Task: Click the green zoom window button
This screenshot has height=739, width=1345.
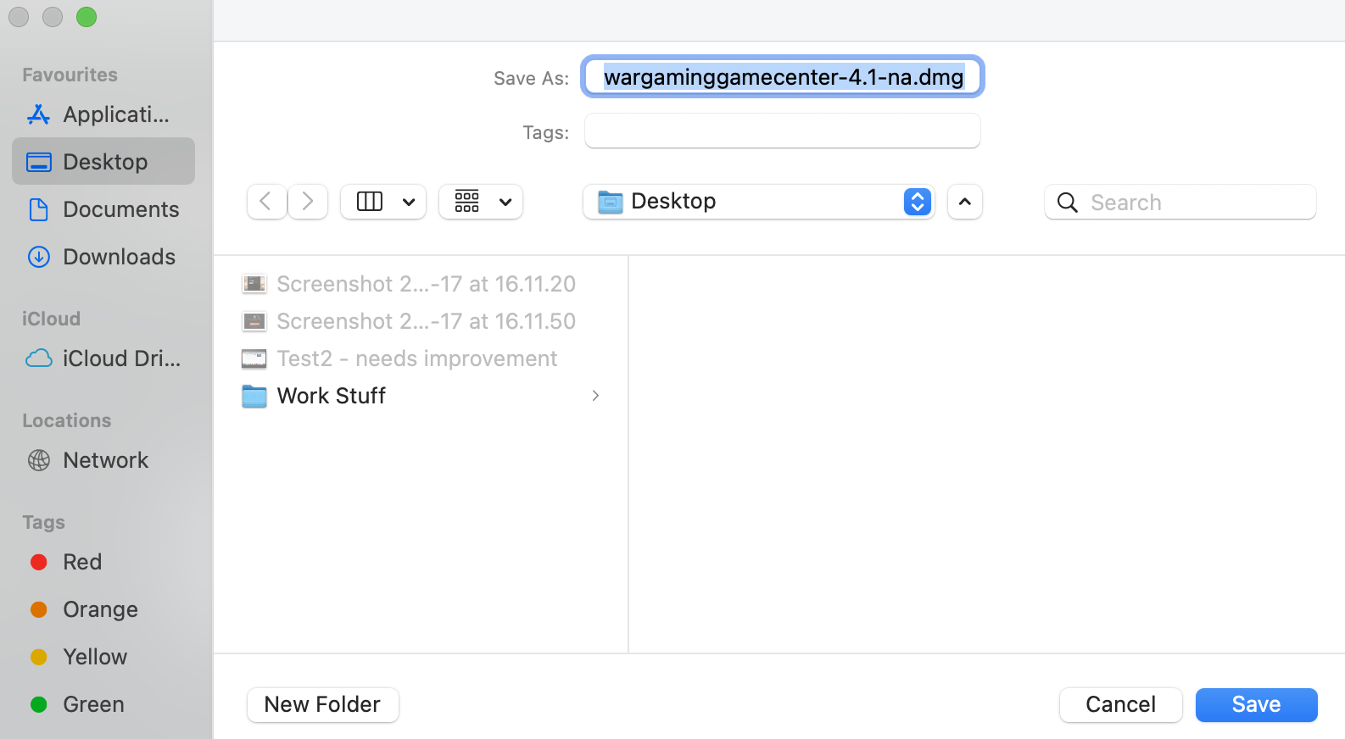Action: click(87, 17)
